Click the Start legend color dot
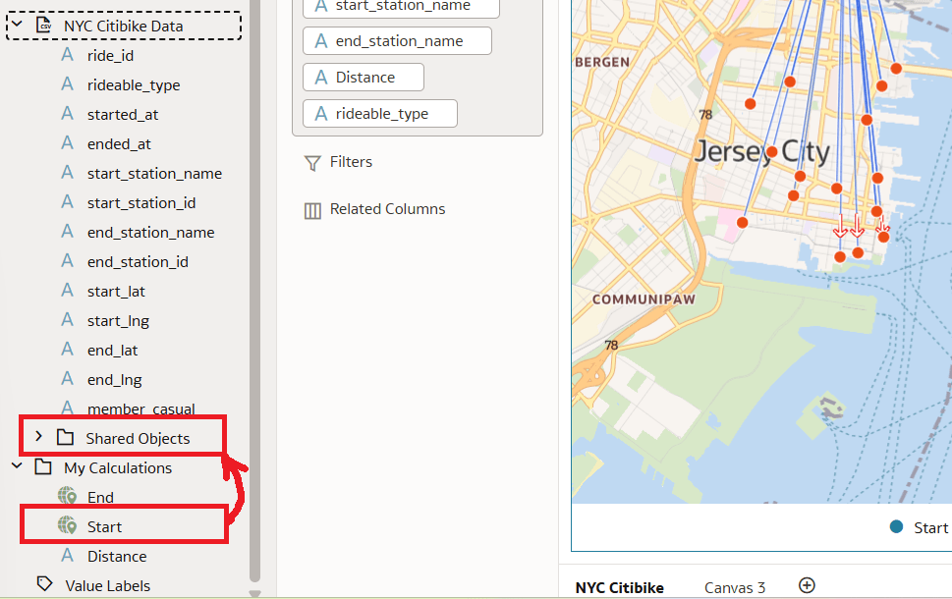This screenshot has width=952, height=599. (x=896, y=526)
